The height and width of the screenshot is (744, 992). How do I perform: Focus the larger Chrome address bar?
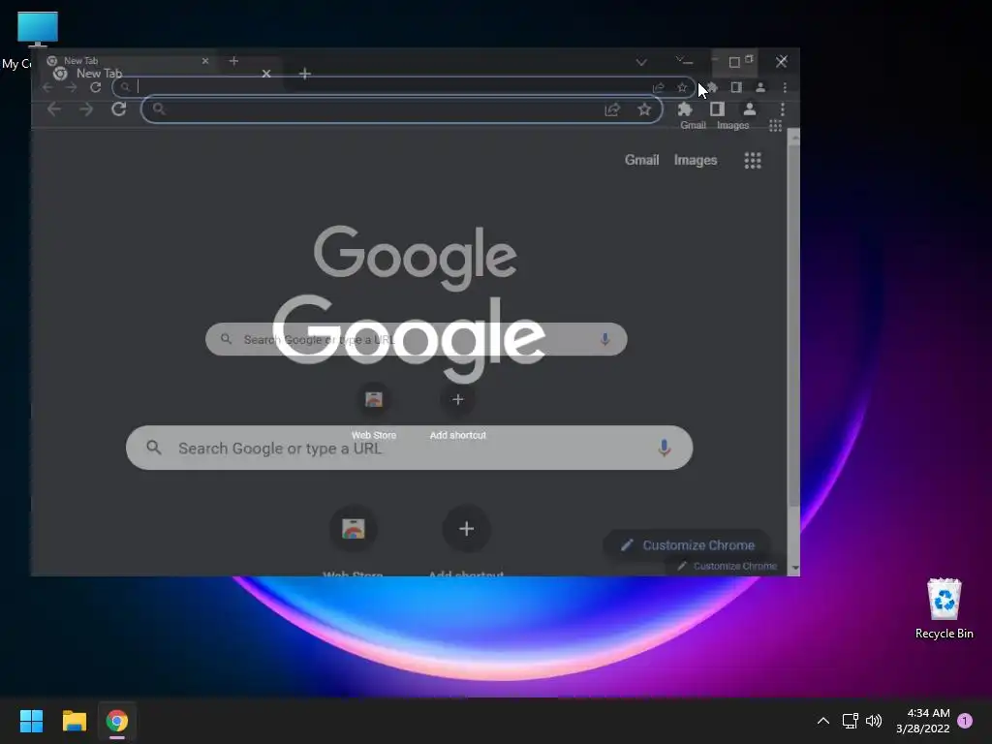click(x=402, y=109)
